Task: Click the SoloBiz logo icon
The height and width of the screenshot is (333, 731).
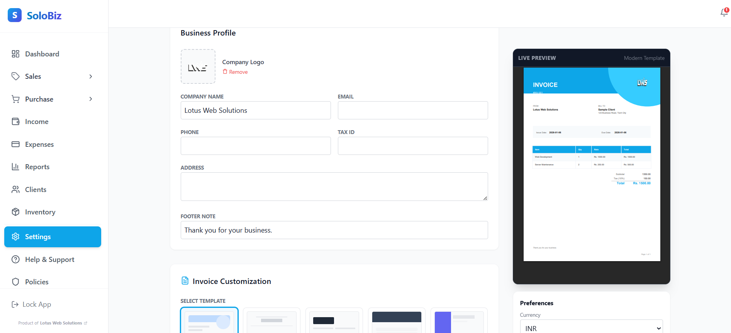Action: pos(15,15)
